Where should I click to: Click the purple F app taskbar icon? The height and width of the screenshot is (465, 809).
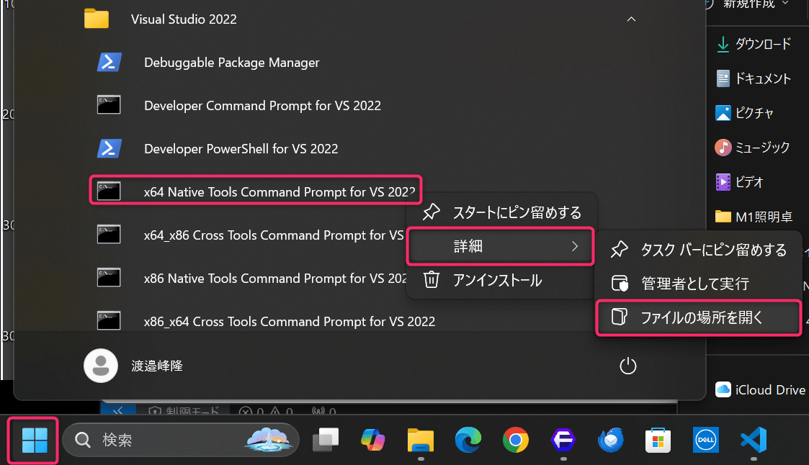(563, 440)
